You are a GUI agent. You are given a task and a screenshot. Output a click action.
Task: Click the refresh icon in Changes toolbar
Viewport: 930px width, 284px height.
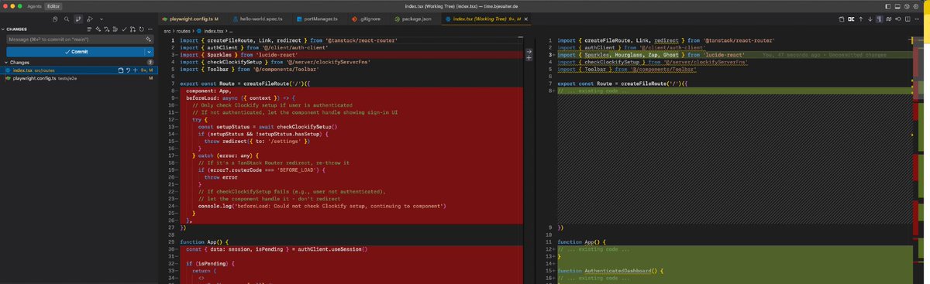pyautogui.click(x=142, y=29)
